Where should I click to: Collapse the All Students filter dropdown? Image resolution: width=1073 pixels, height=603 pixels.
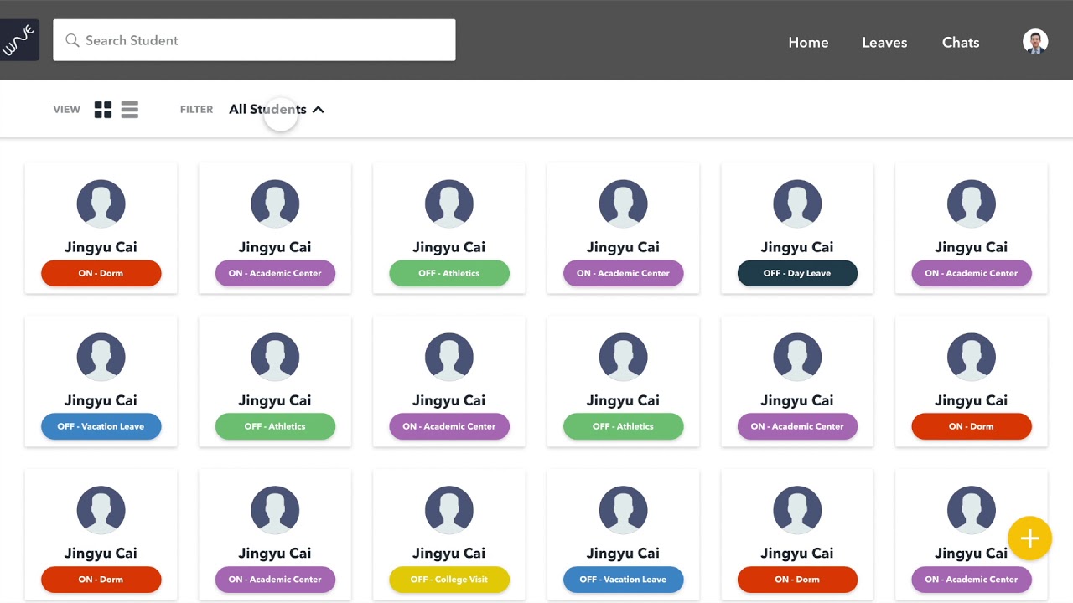coord(277,109)
